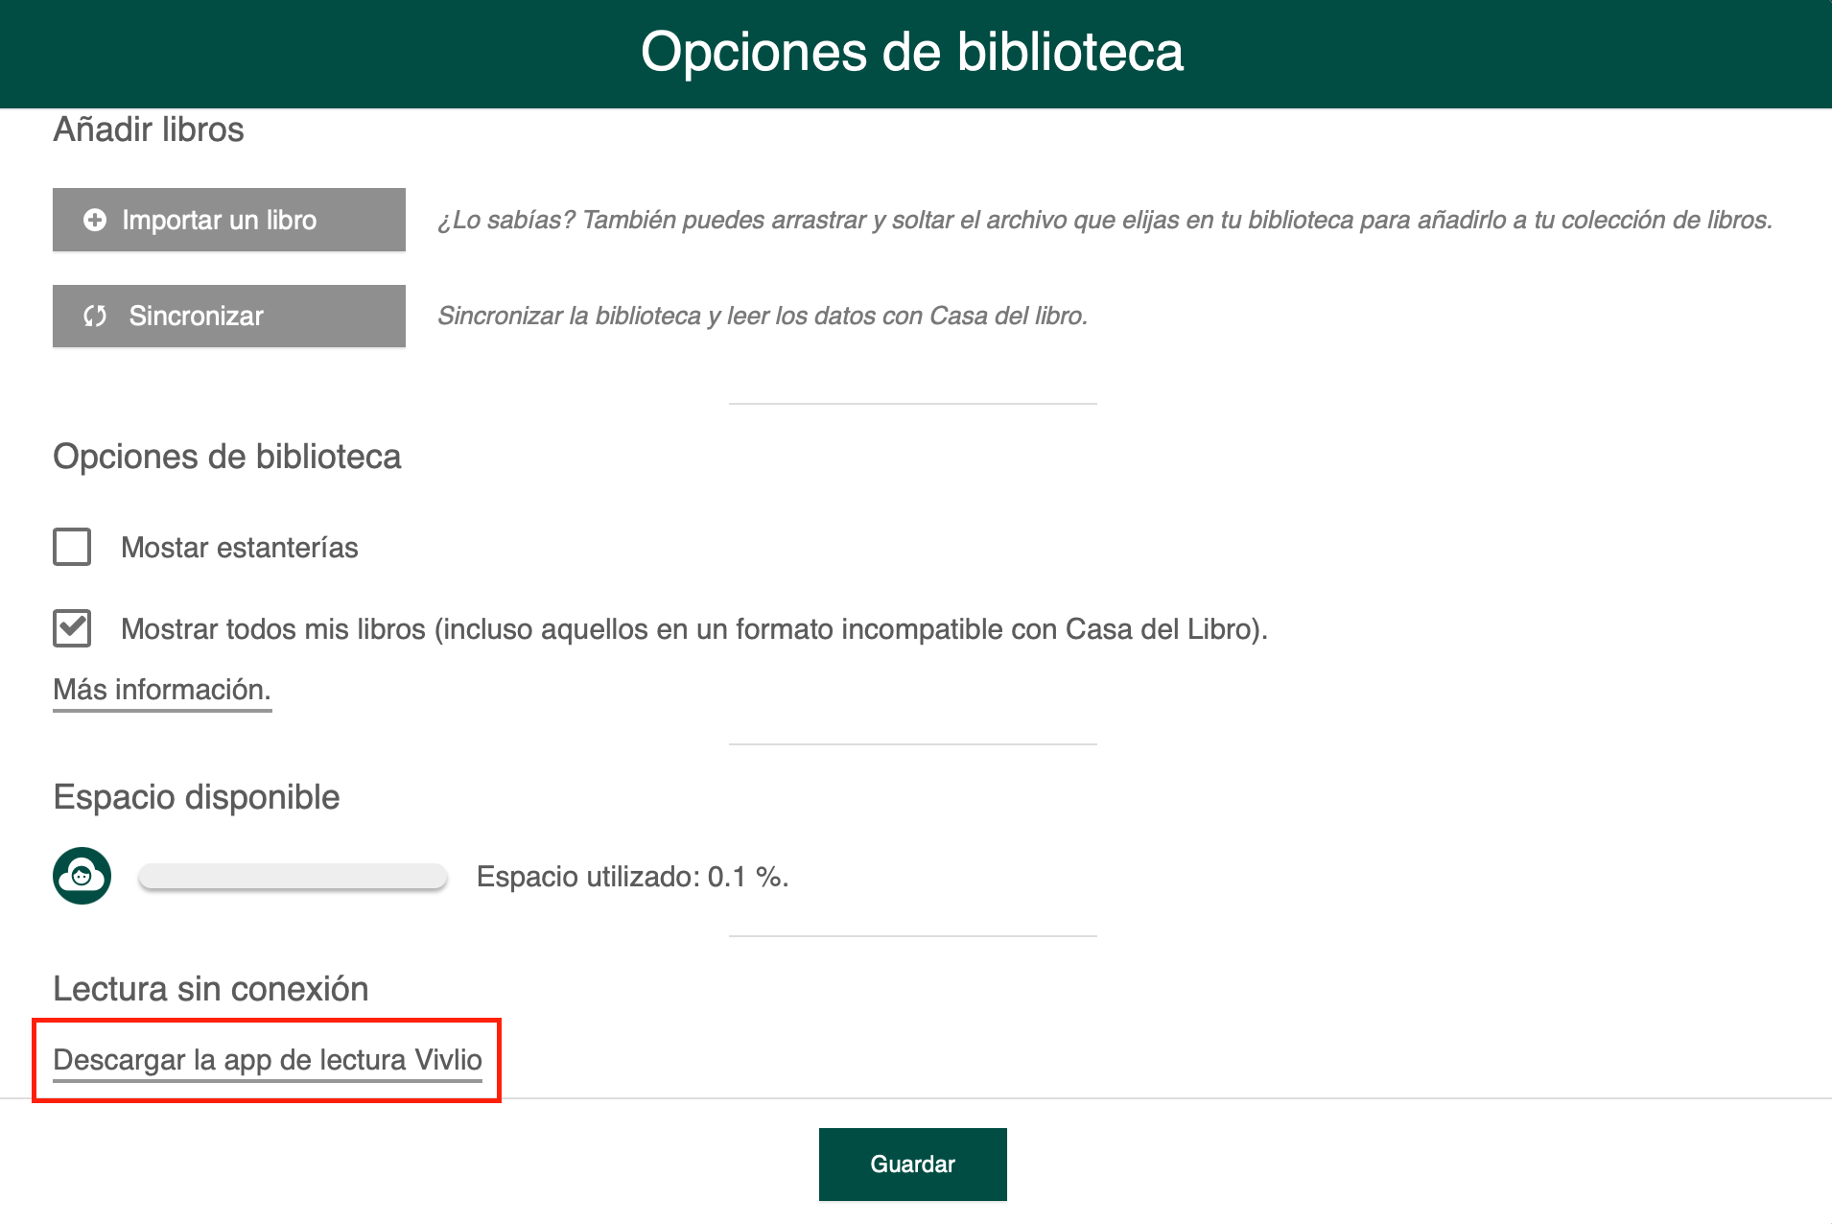Open the Más información link
Viewport: 1832px width, 1224px height.
[162, 690]
